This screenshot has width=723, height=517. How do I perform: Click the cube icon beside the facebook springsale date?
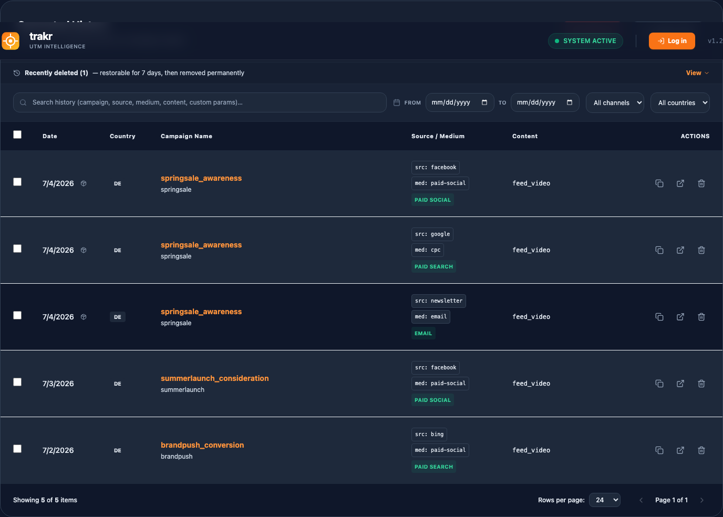coord(84,183)
